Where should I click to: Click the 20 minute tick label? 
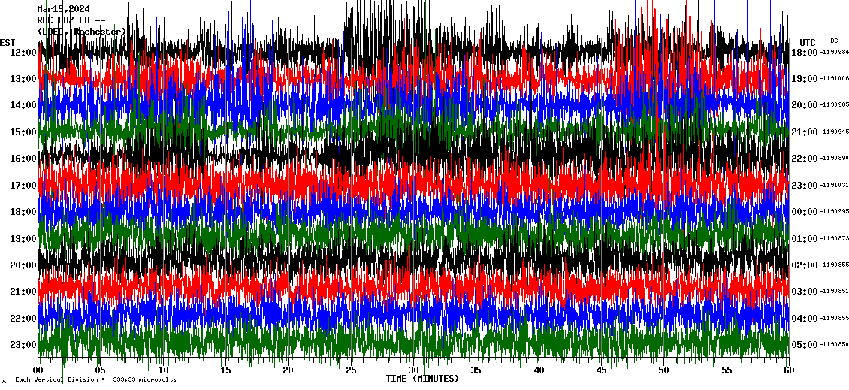click(x=288, y=370)
